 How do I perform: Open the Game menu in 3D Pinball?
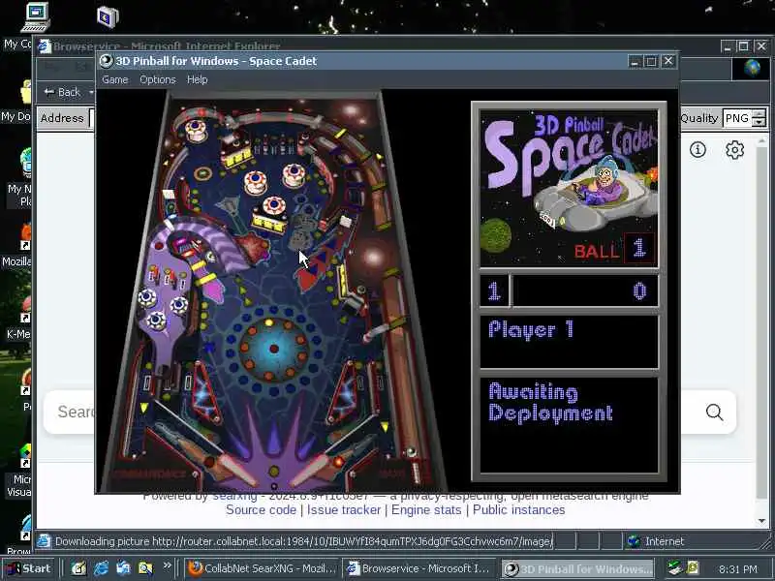tap(114, 79)
